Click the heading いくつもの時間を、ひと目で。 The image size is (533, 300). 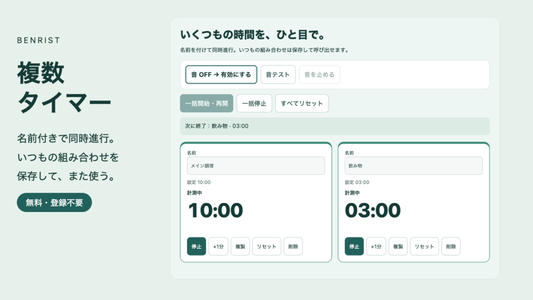tap(253, 35)
